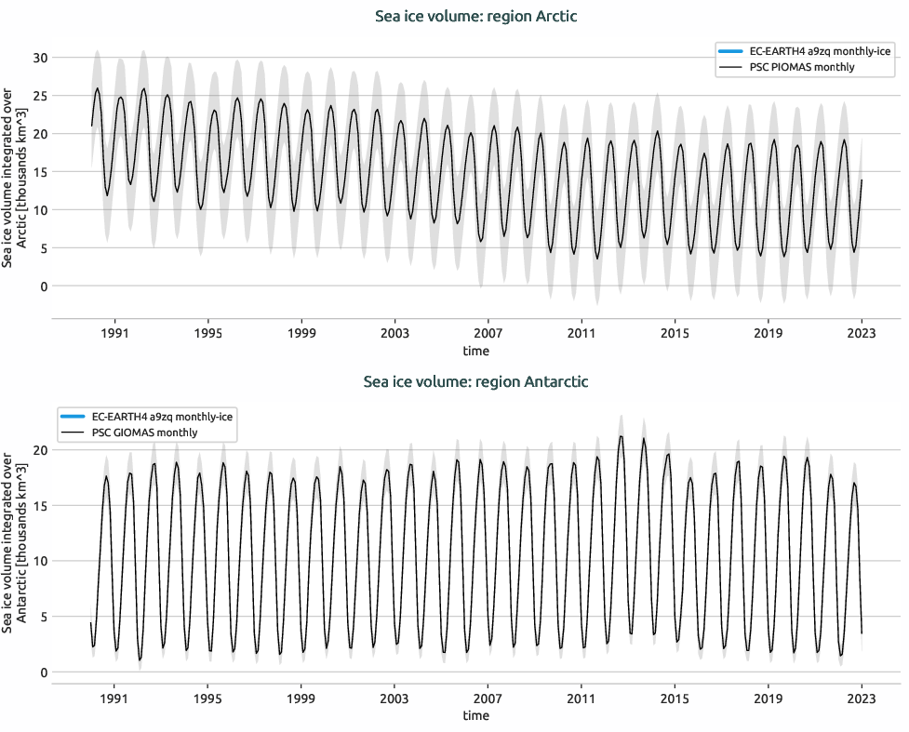The width and height of the screenshot is (909, 732).
Task: Click the black PSC PIOMAS line sample in legend
Action: pos(731,67)
